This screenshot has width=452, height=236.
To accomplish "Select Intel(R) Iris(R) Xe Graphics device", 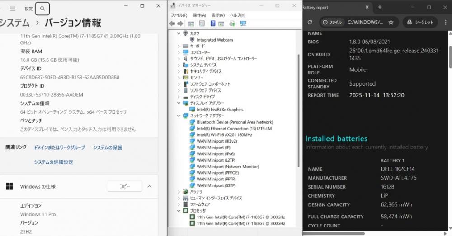I will [x=220, y=109].
